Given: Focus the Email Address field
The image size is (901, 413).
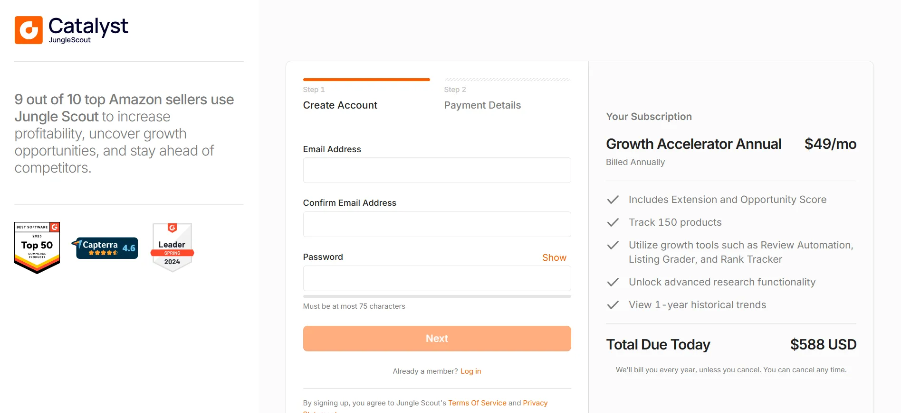Looking at the screenshot, I should [437, 170].
